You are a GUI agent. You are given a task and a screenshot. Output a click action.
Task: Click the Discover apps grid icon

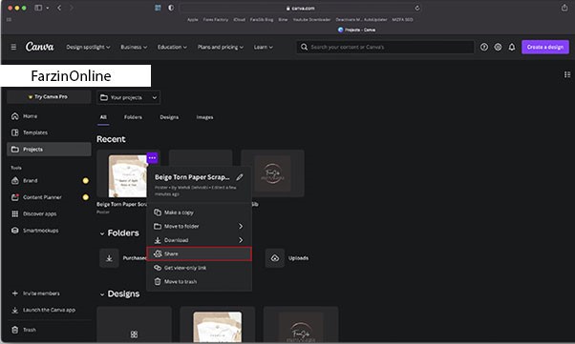(14, 213)
